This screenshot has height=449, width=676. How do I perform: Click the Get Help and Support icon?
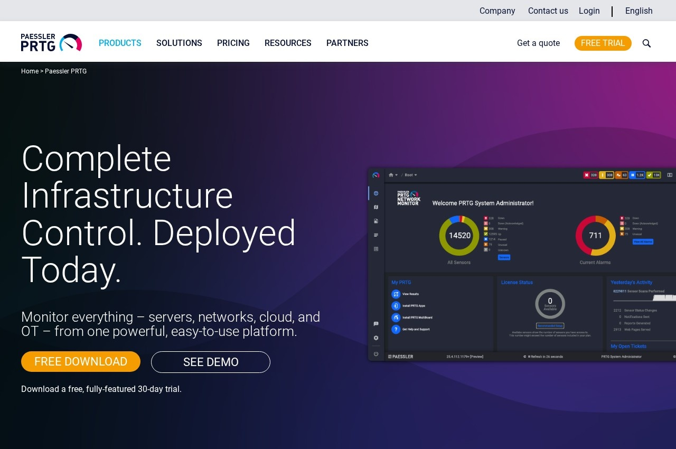396,329
